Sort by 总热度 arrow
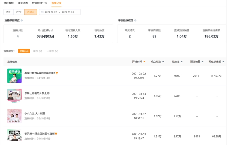The height and width of the screenshot is (145, 227). (x=182, y=62)
